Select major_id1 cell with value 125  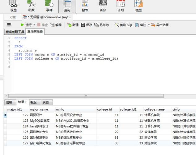pos(18,132)
